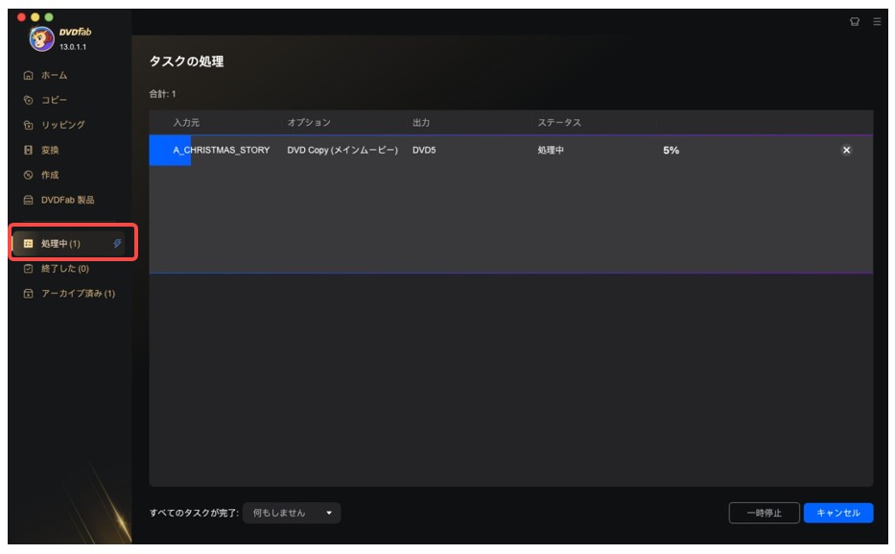Screen dimensions: 895x554
Task: Click the Ripping (リッピング) sidebar icon
Action: tap(28, 125)
